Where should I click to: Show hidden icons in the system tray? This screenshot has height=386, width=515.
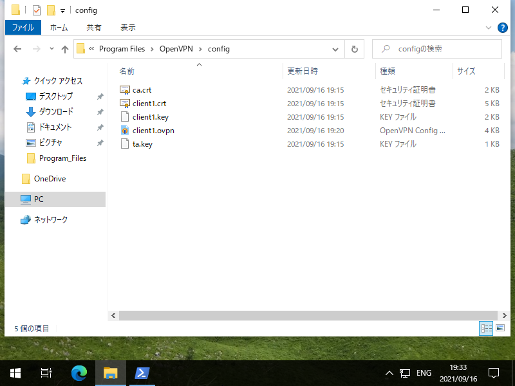389,372
